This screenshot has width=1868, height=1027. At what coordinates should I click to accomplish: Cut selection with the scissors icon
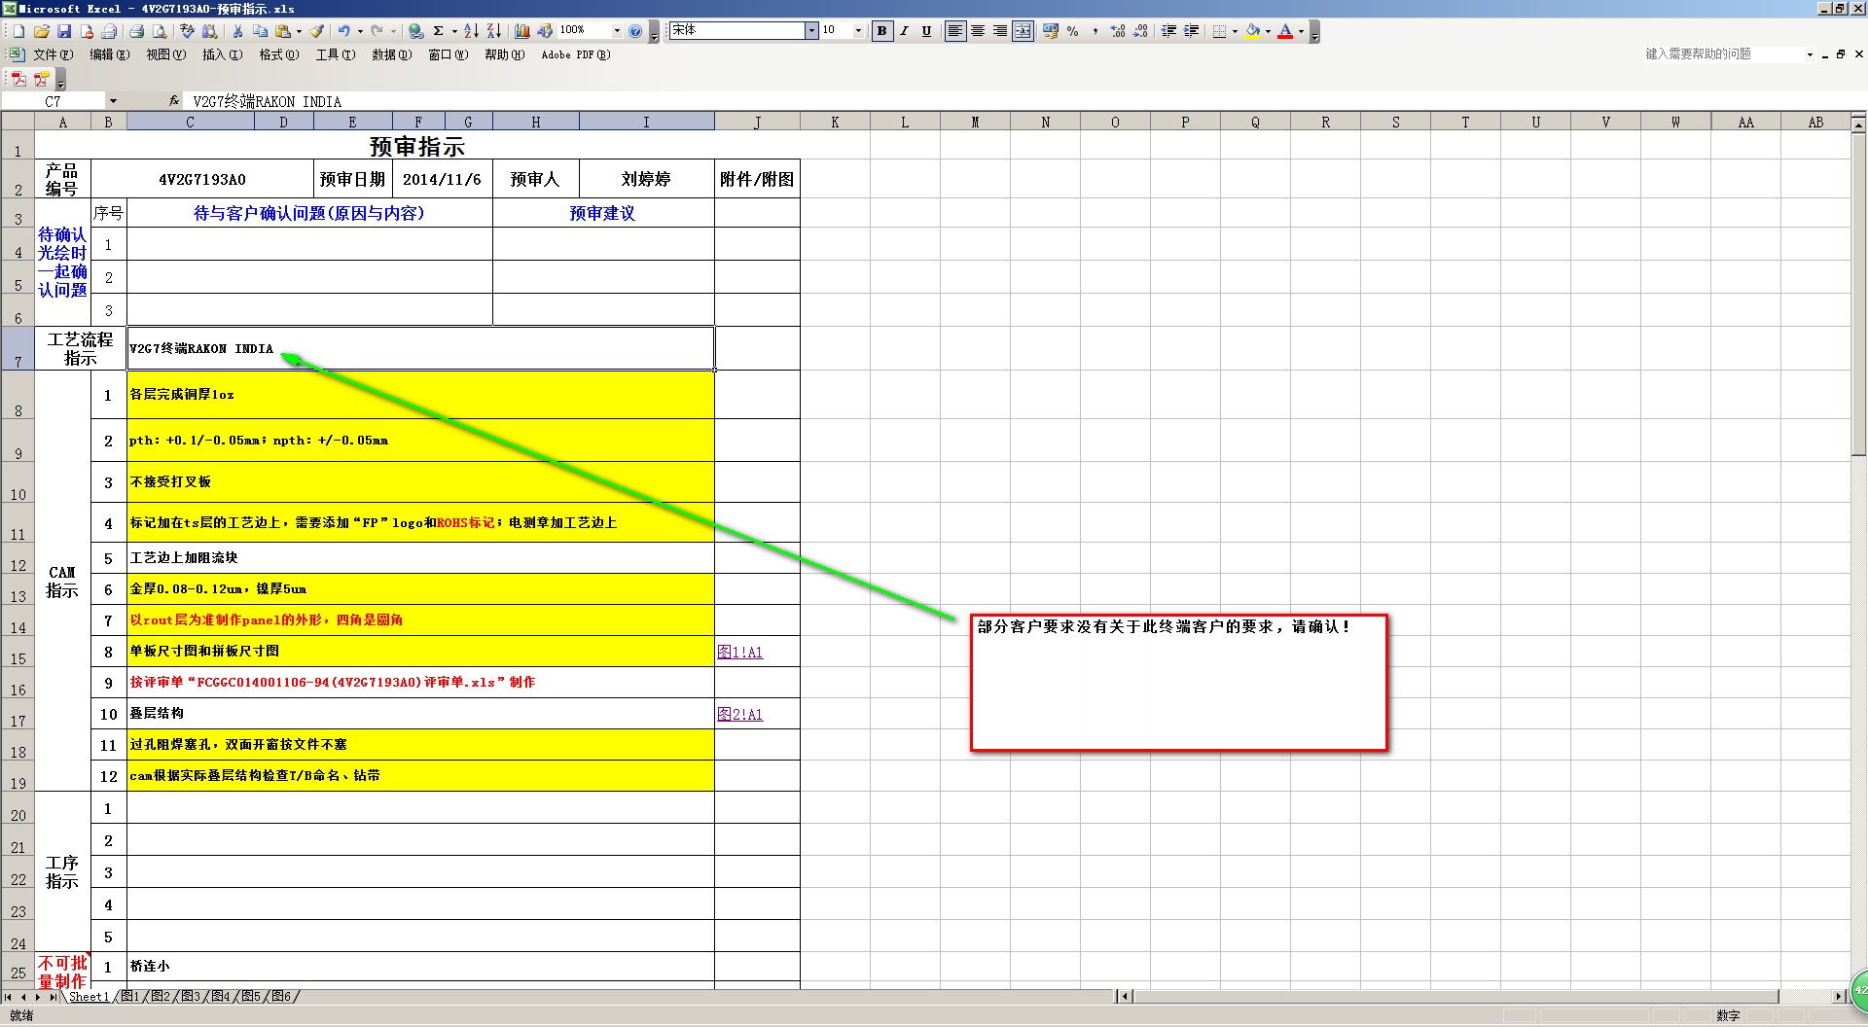pyautogui.click(x=237, y=31)
